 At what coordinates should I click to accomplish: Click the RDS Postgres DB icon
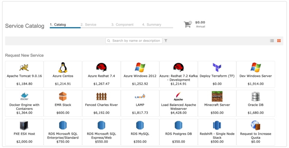tap(179, 125)
